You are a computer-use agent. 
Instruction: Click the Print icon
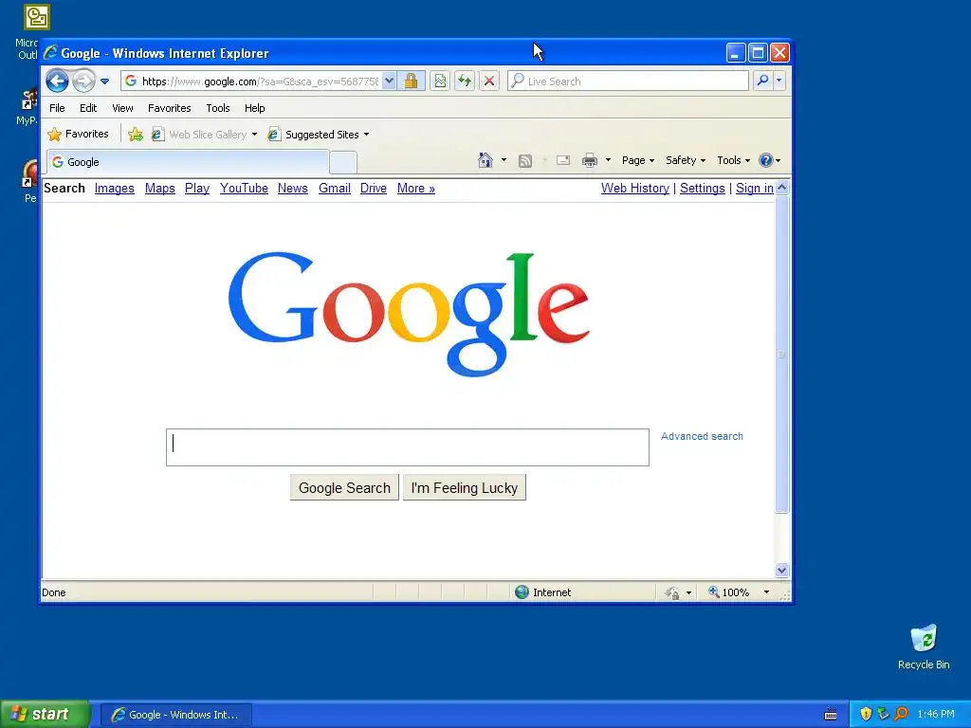590,161
